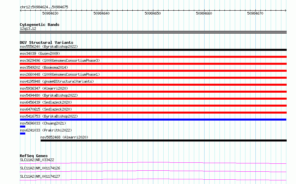Select the black bar for nsv5556240

click(x=153, y=50)
